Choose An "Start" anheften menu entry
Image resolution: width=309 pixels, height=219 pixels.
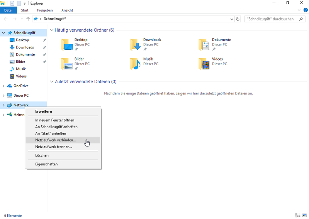(63, 133)
